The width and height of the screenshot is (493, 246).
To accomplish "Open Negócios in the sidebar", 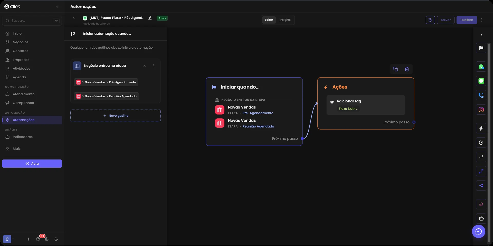I will click(32, 42).
